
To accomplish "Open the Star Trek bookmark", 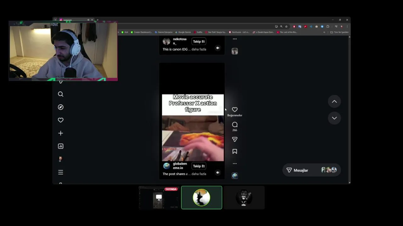I will tap(215, 32).
